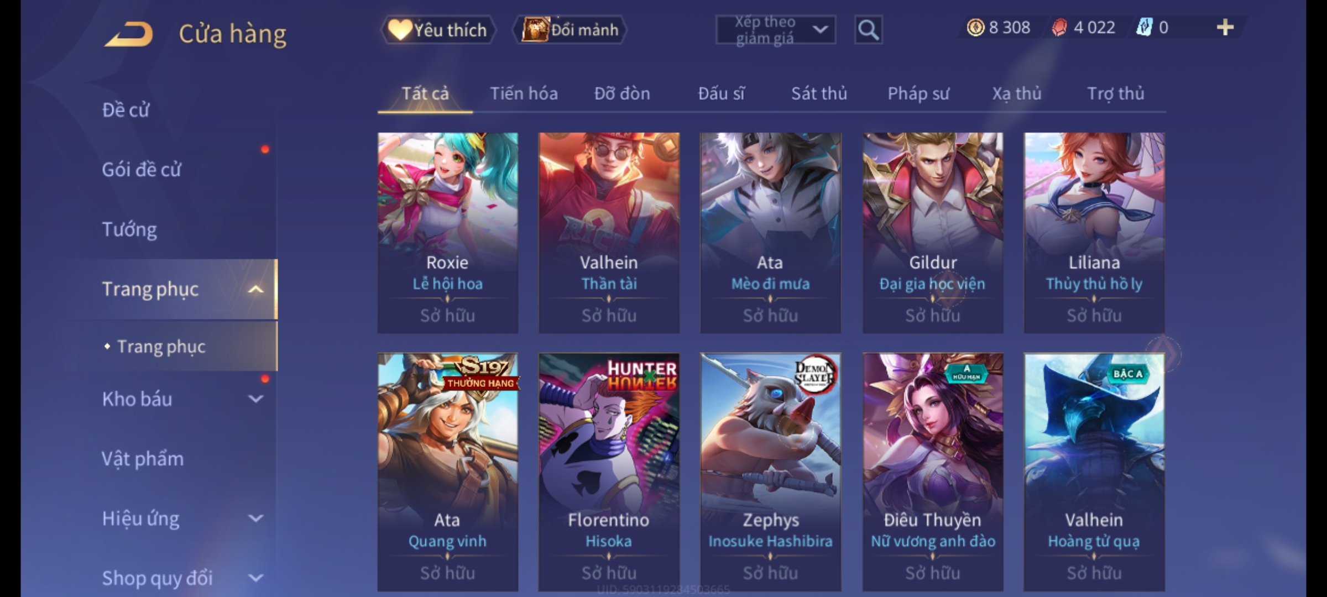Screen dimensions: 1327x597
Task: Open Tướng in the sidebar
Action: tap(129, 229)
